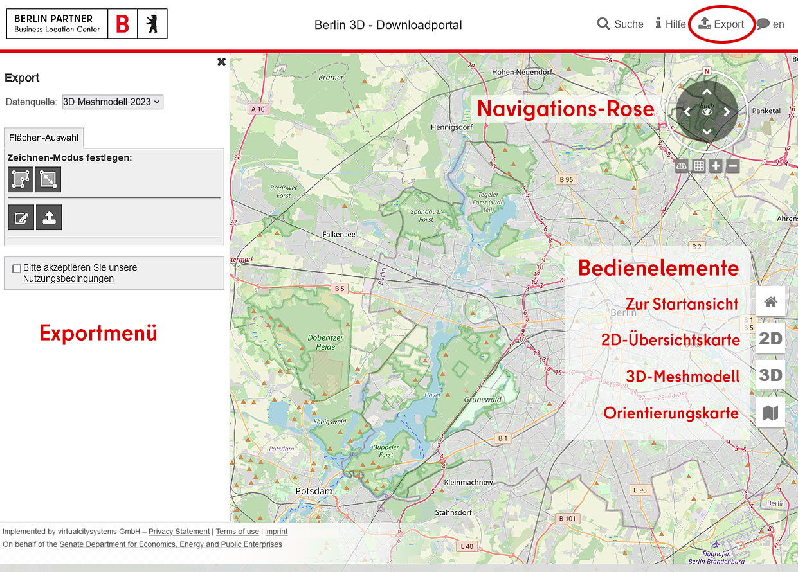Click the "Falkensee" label on the map
The width and height of the screenshot is (798, 572).
[340, 235]
